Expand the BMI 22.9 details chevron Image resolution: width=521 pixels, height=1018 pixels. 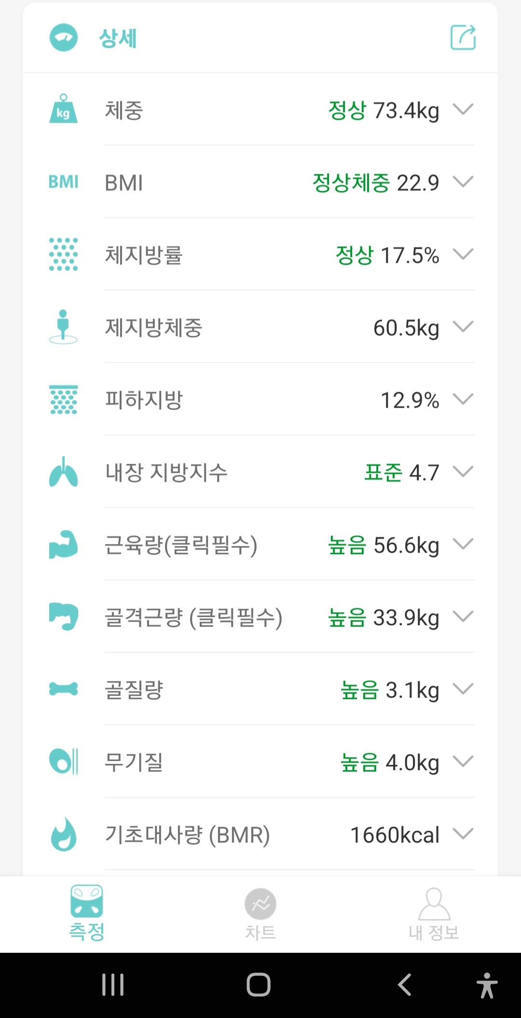(x=463, y=182)
